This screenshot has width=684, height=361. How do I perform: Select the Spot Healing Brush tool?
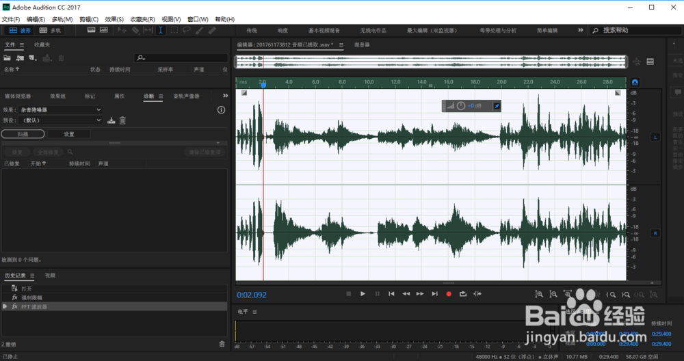pos(212,30)
